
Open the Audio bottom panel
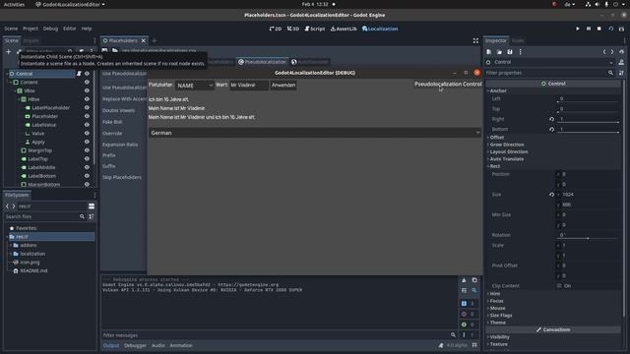coord(157,345)
